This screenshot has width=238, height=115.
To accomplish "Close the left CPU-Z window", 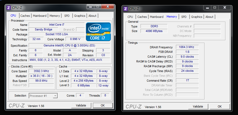I will [108, 6].
